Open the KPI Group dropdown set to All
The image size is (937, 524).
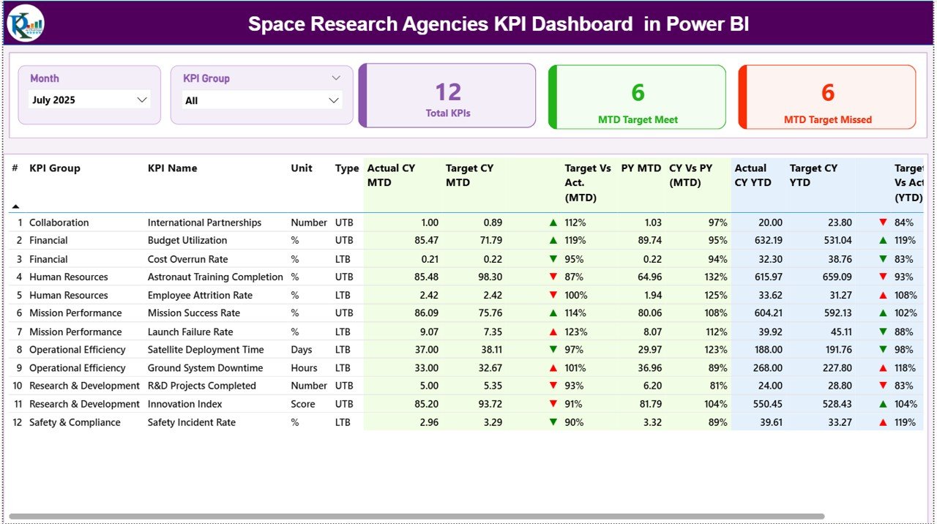click(x=261, y=100)
